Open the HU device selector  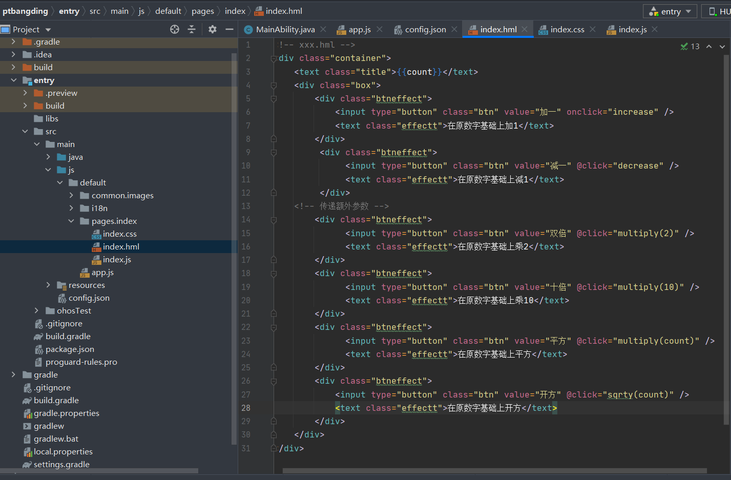coord(717,11)
